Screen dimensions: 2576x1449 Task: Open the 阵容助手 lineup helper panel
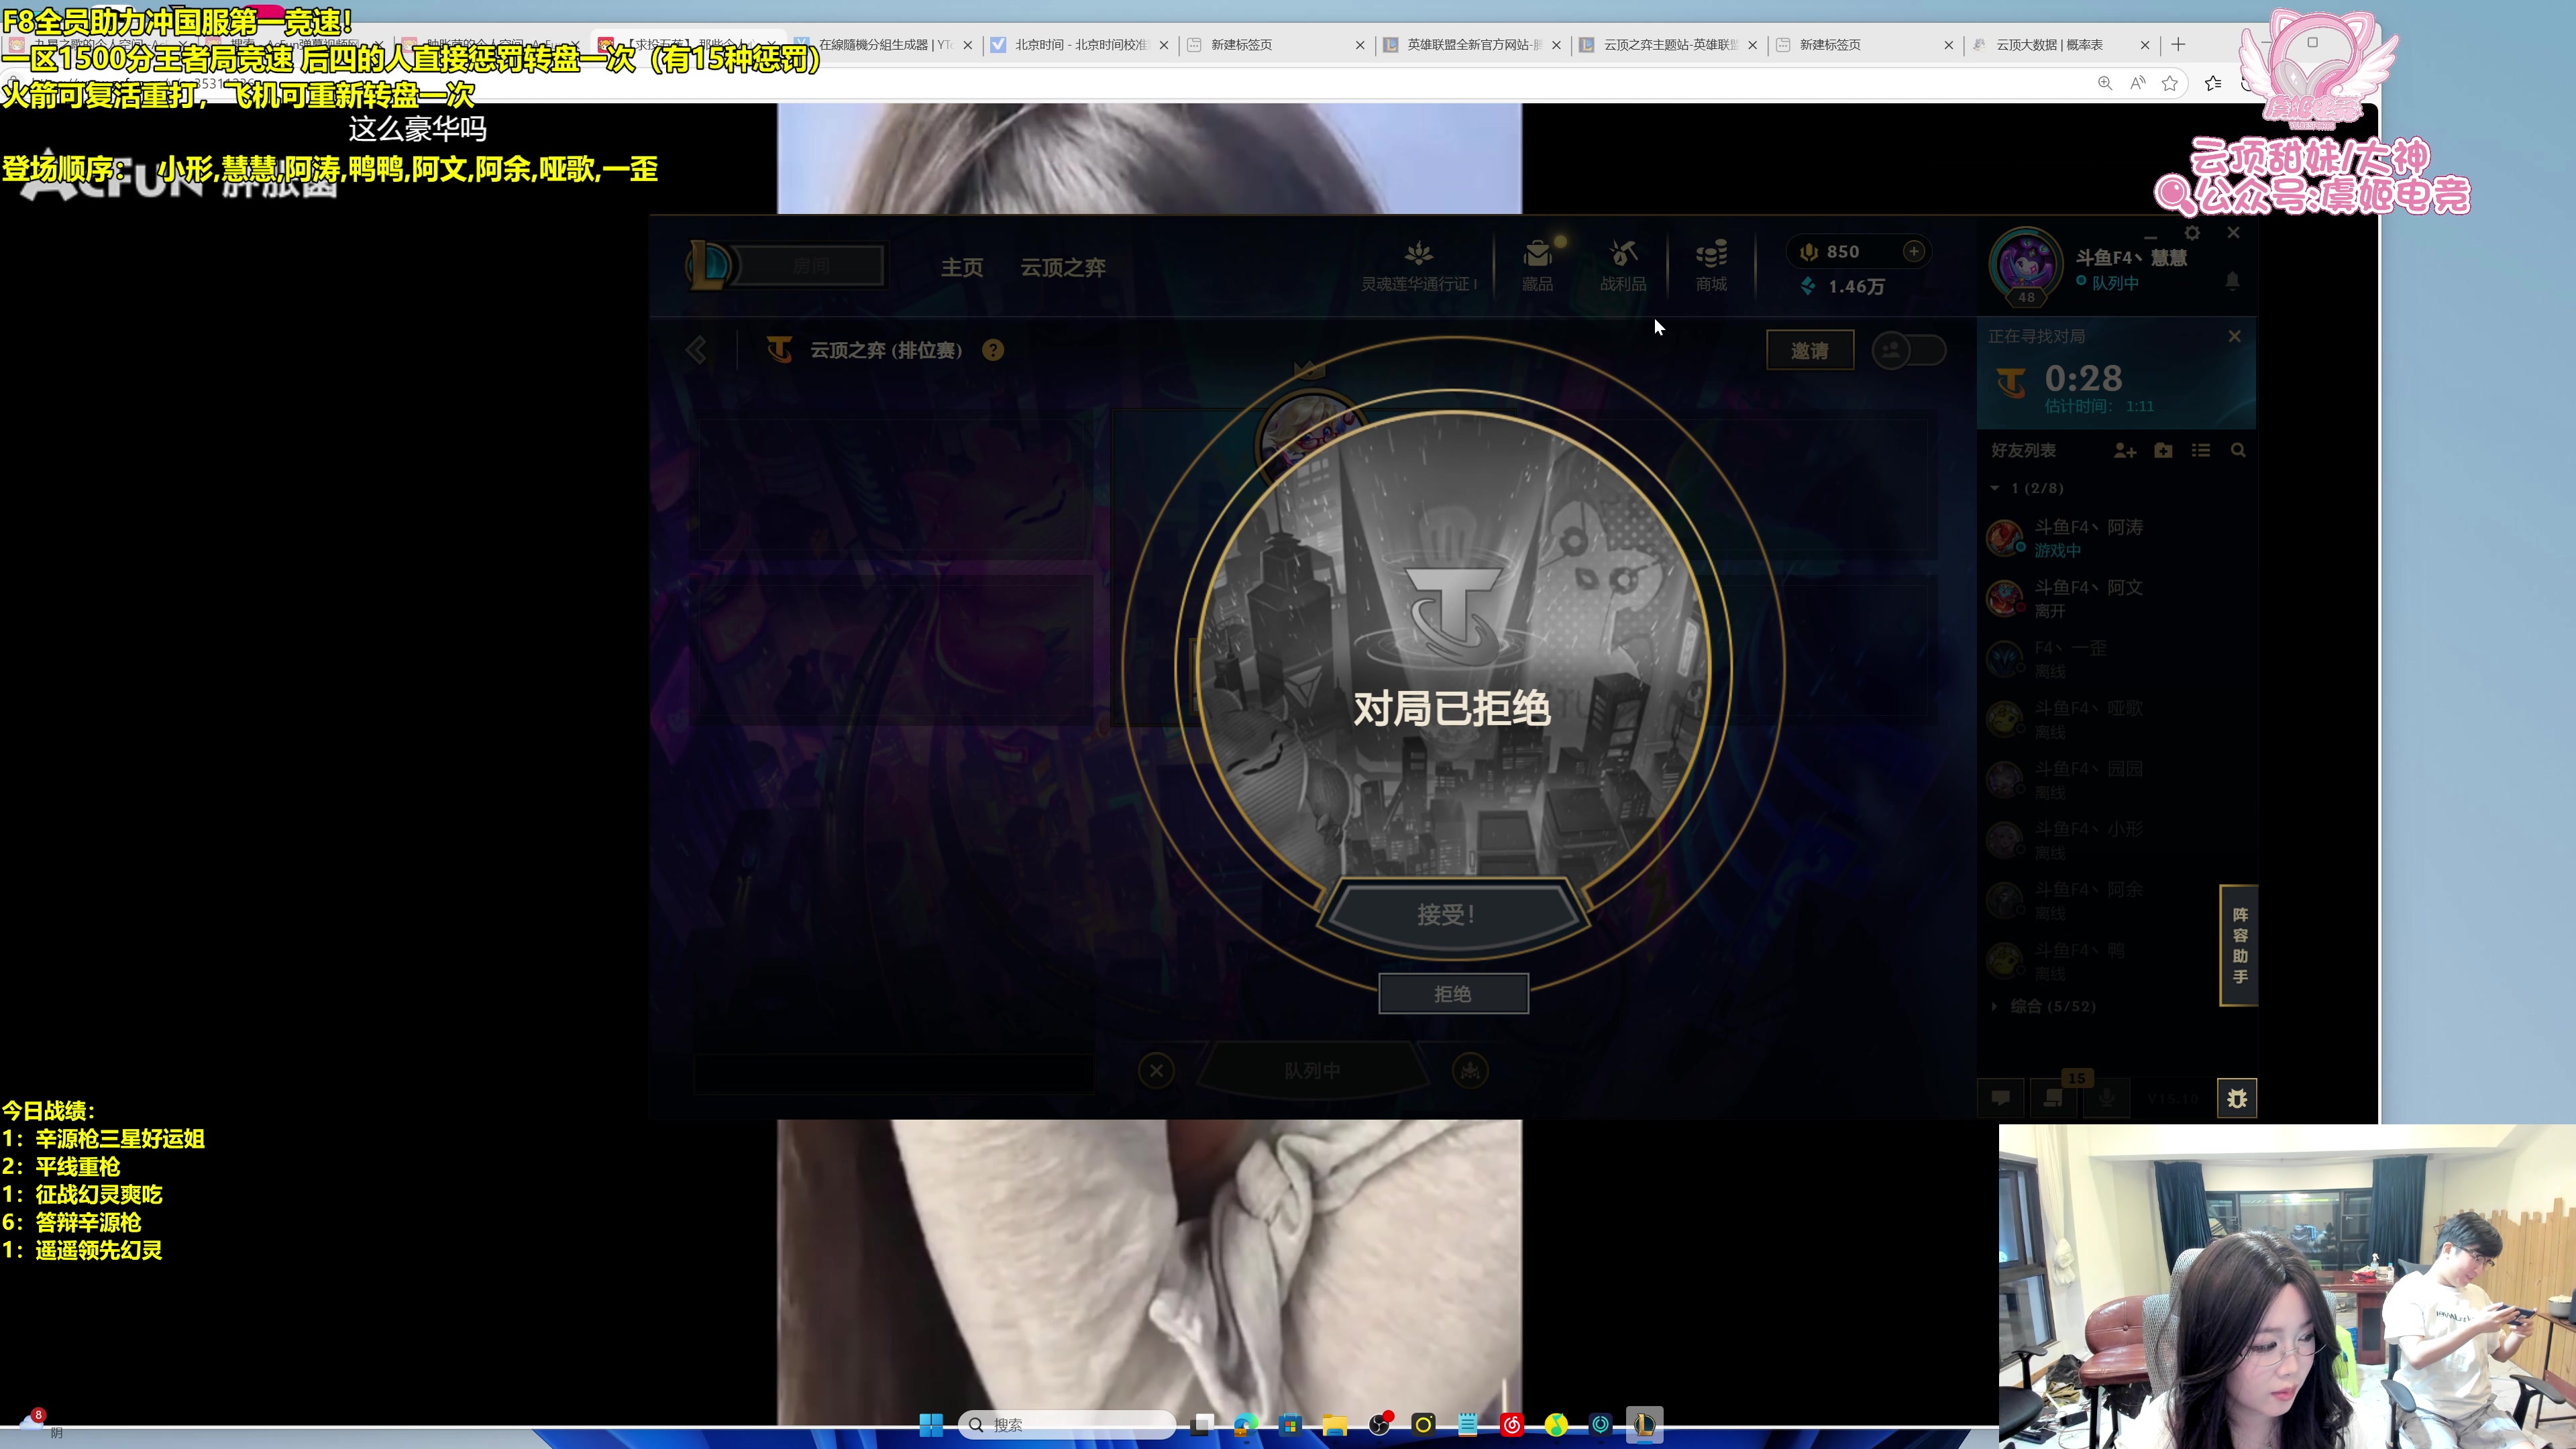pos(2238,945)
